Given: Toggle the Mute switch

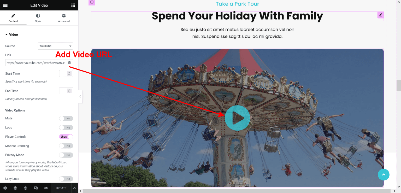Looking at the screenshot, I should pyautogui.click(x=66, y=119).
